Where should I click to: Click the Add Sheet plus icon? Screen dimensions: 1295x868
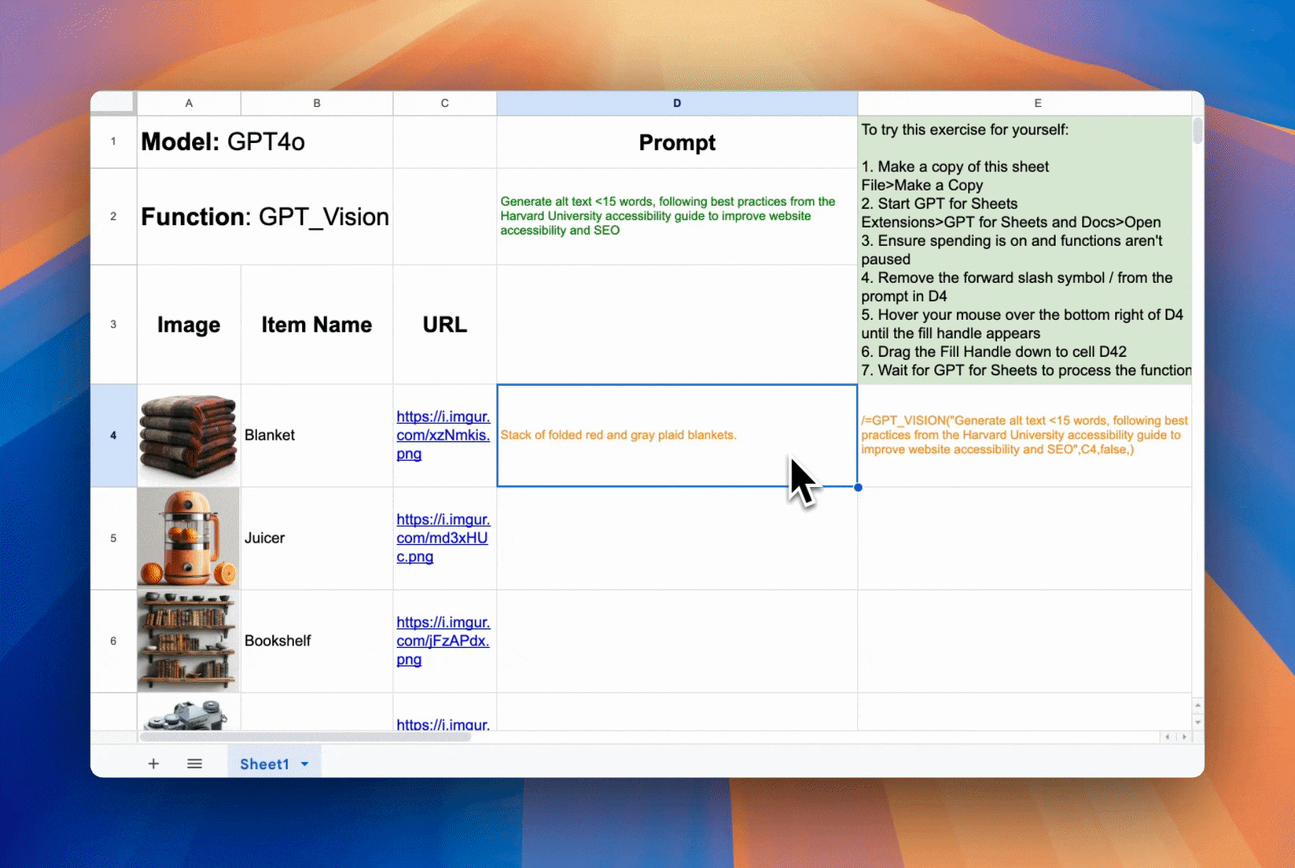coord(153,764)
